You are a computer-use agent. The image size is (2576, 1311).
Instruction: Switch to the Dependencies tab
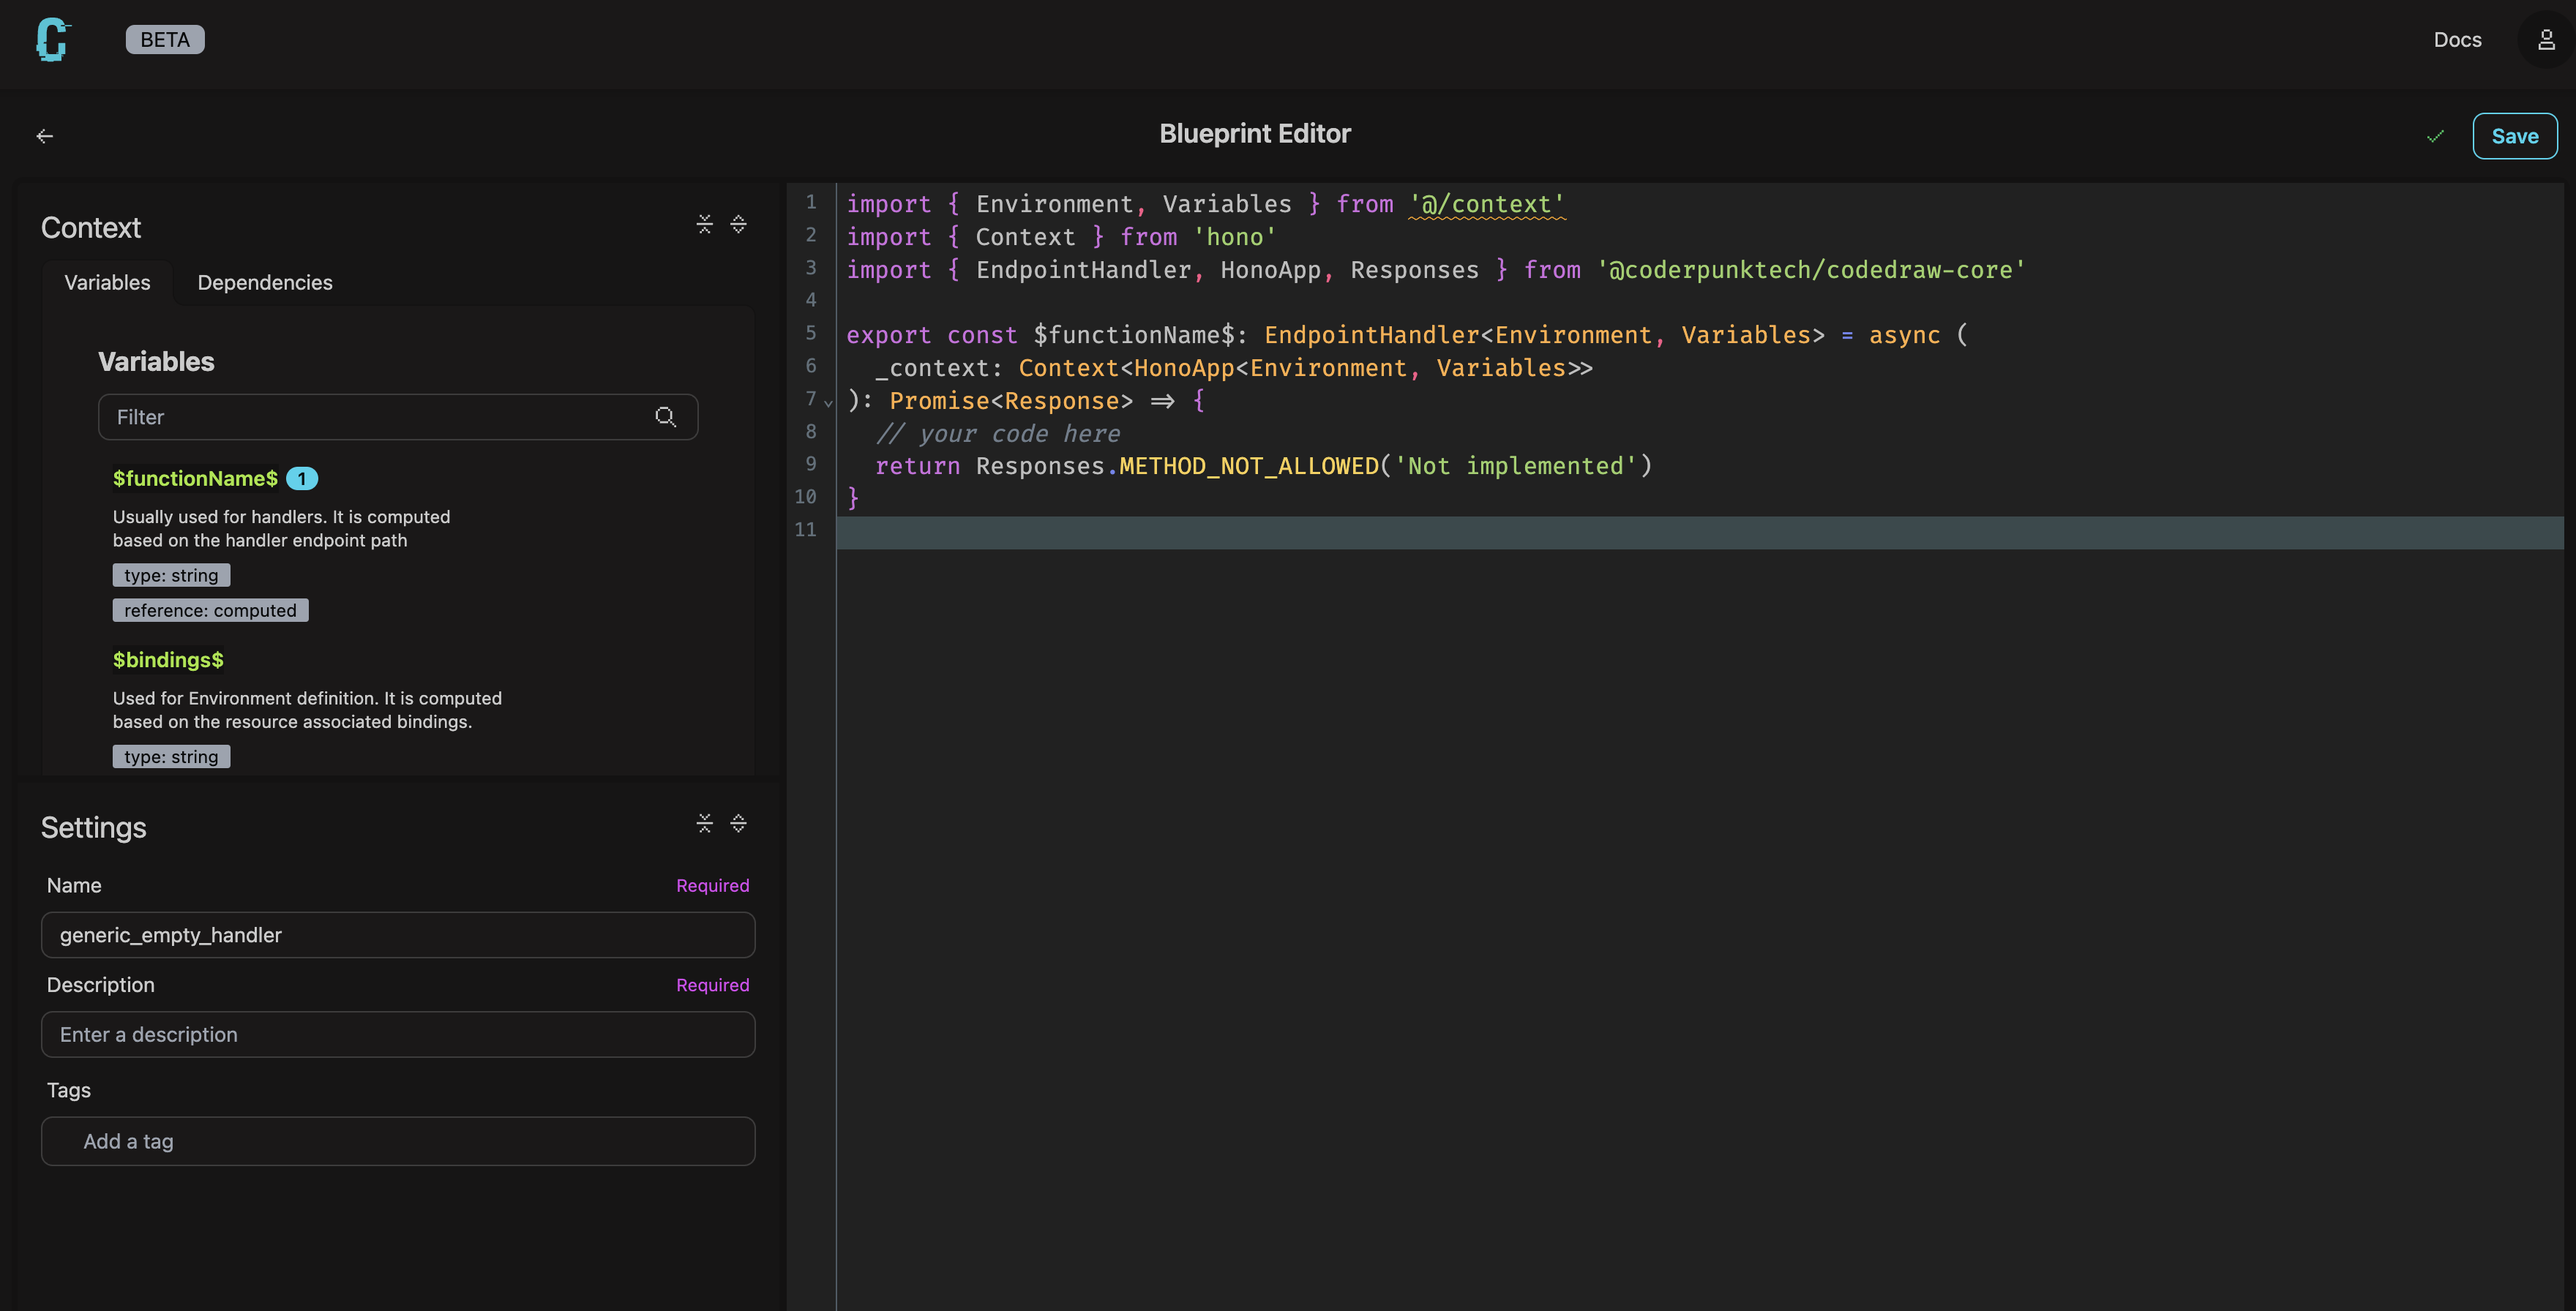tap(264, 282)
